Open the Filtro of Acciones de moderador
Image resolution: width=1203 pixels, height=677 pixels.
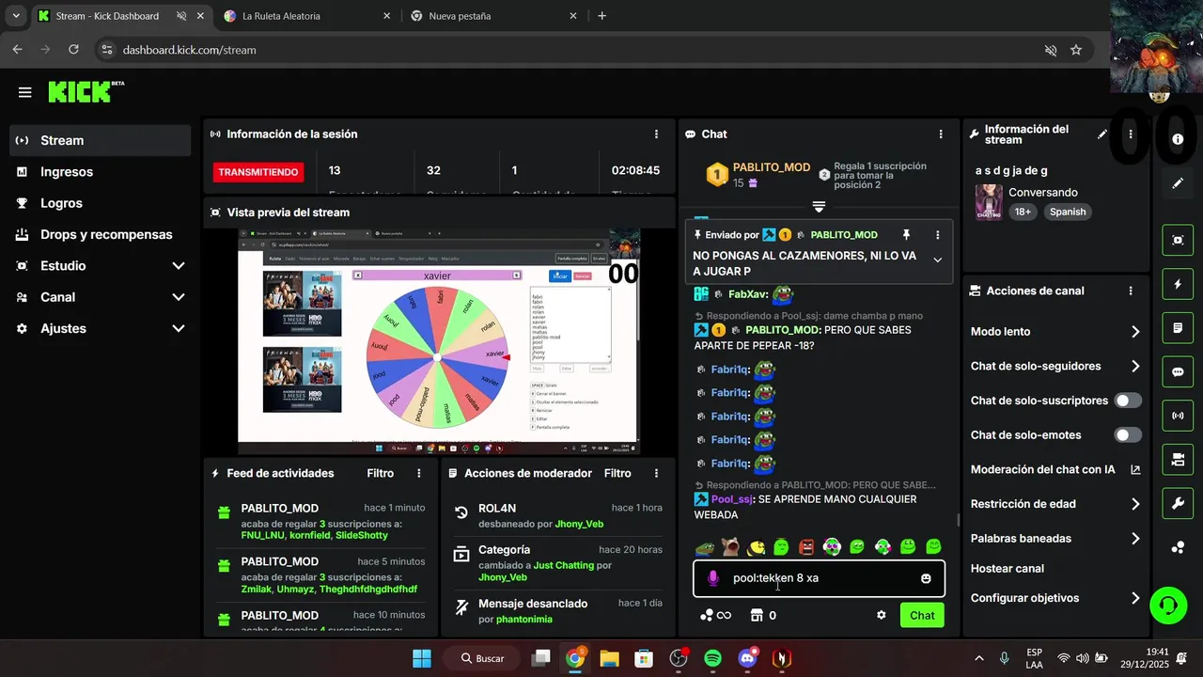pos(617,474)
